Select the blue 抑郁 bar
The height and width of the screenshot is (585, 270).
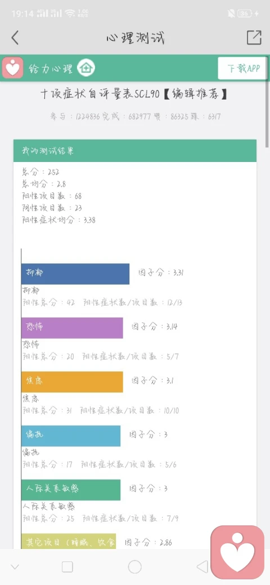(75, 274)
